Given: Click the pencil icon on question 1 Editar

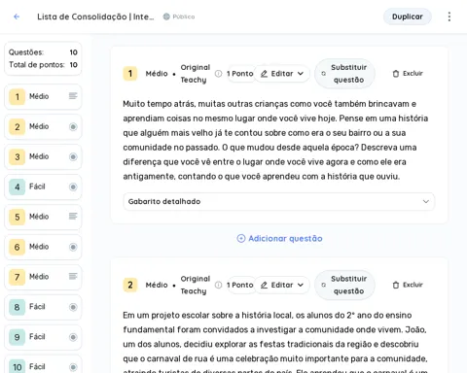Looking at the screenshot, I should click(x=264, y=74).
